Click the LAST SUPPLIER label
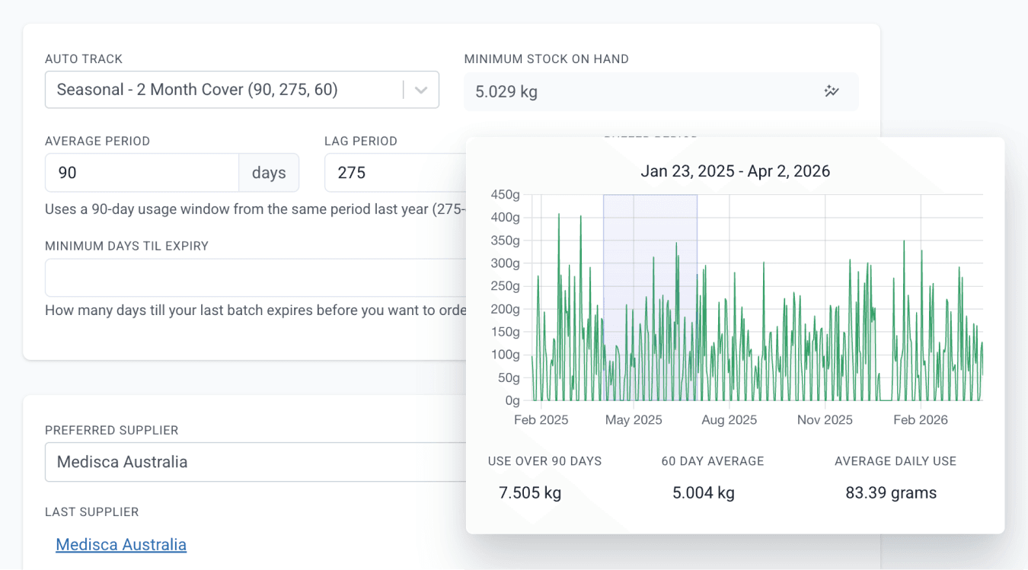 (92, 512)
